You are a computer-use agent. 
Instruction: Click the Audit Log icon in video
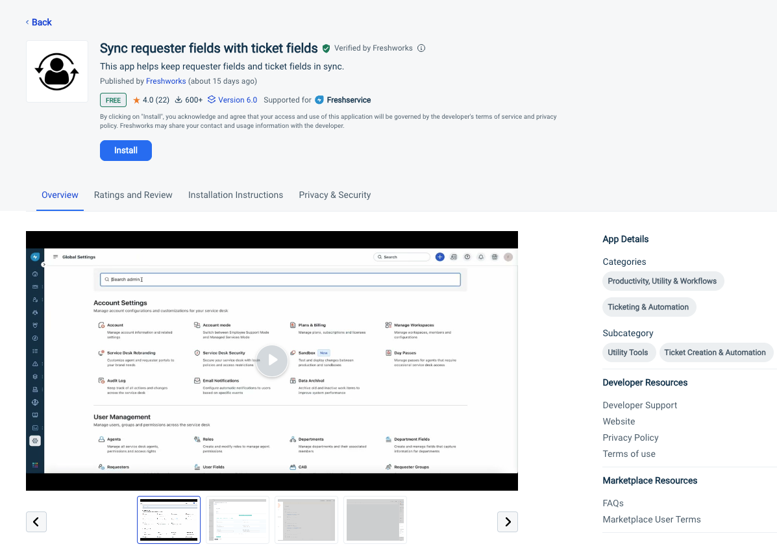101,381
